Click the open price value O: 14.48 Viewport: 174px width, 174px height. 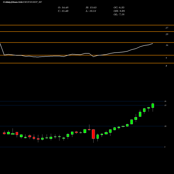[x=63, y=8]
